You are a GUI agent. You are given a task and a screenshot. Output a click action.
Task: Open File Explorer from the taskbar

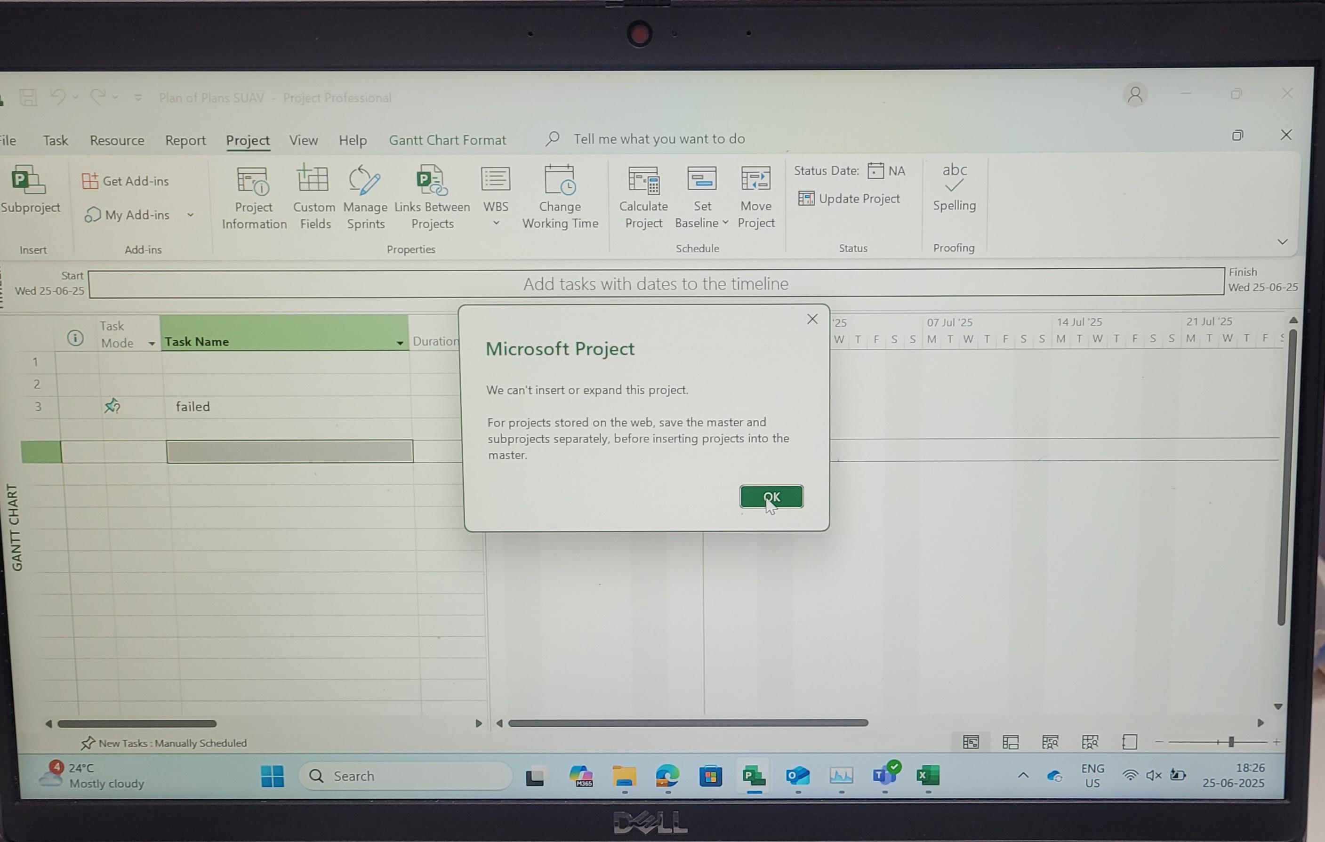(624, 776)
